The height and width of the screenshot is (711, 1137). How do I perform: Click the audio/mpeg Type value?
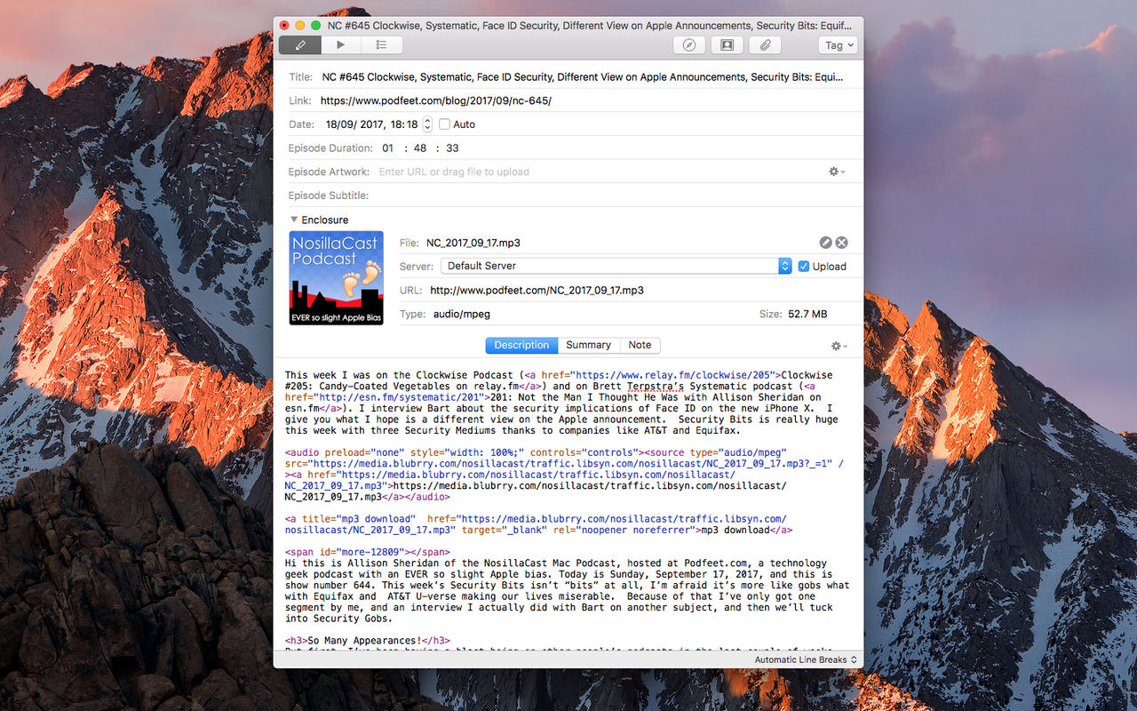click(462, 314)
